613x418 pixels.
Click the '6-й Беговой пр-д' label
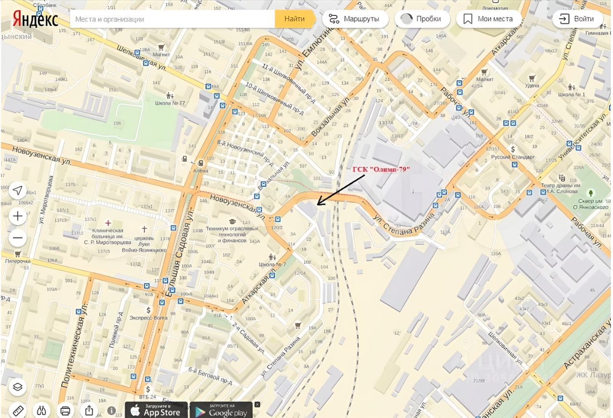(x=210, y=377)
